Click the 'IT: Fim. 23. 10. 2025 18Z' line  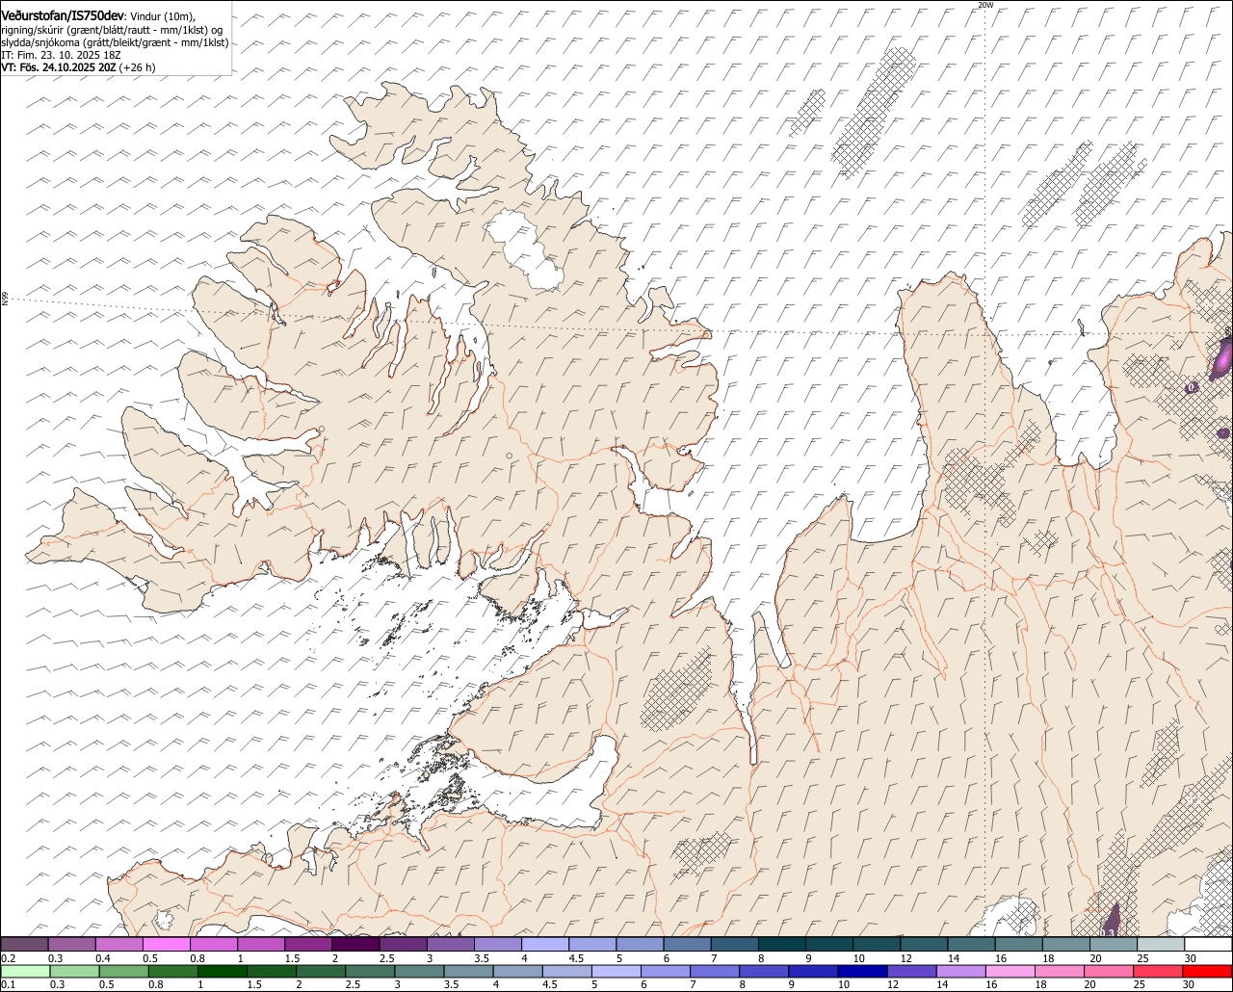pos(61,55)
